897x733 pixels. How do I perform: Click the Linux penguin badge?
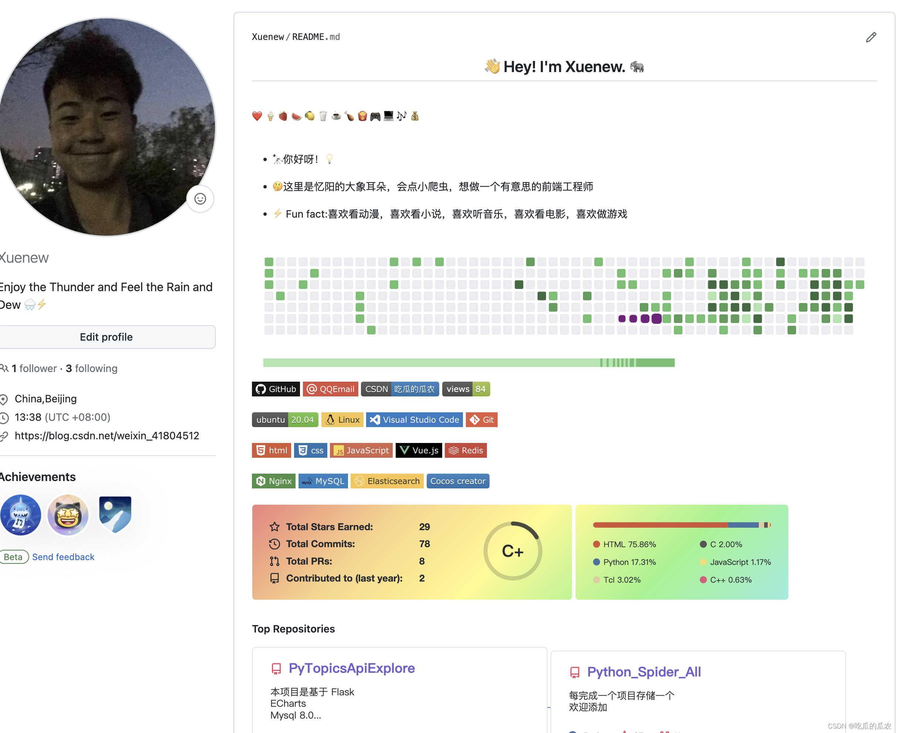tap(342, 419)
